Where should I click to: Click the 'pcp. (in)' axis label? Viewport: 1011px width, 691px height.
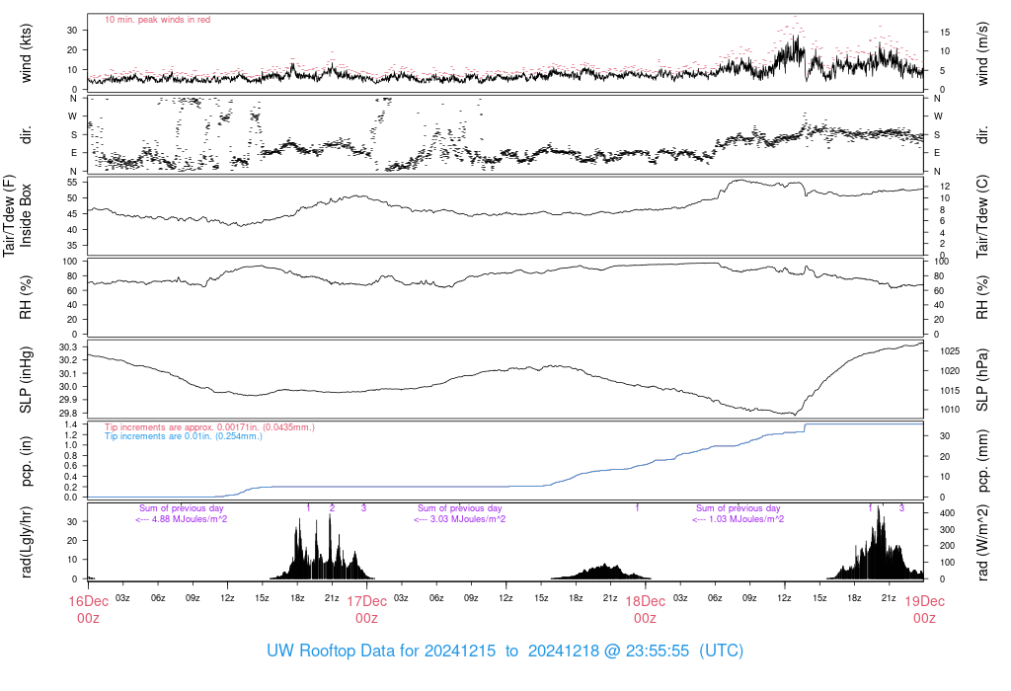[x=26, y=461]
